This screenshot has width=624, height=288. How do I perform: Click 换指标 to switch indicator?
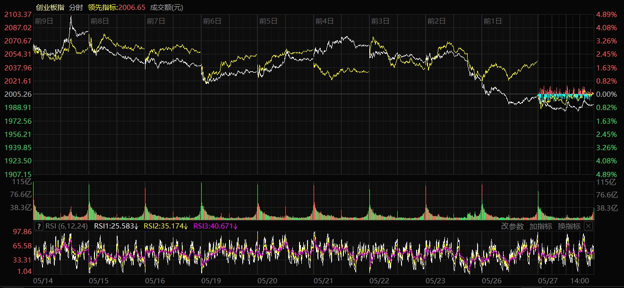pos(569,226)
